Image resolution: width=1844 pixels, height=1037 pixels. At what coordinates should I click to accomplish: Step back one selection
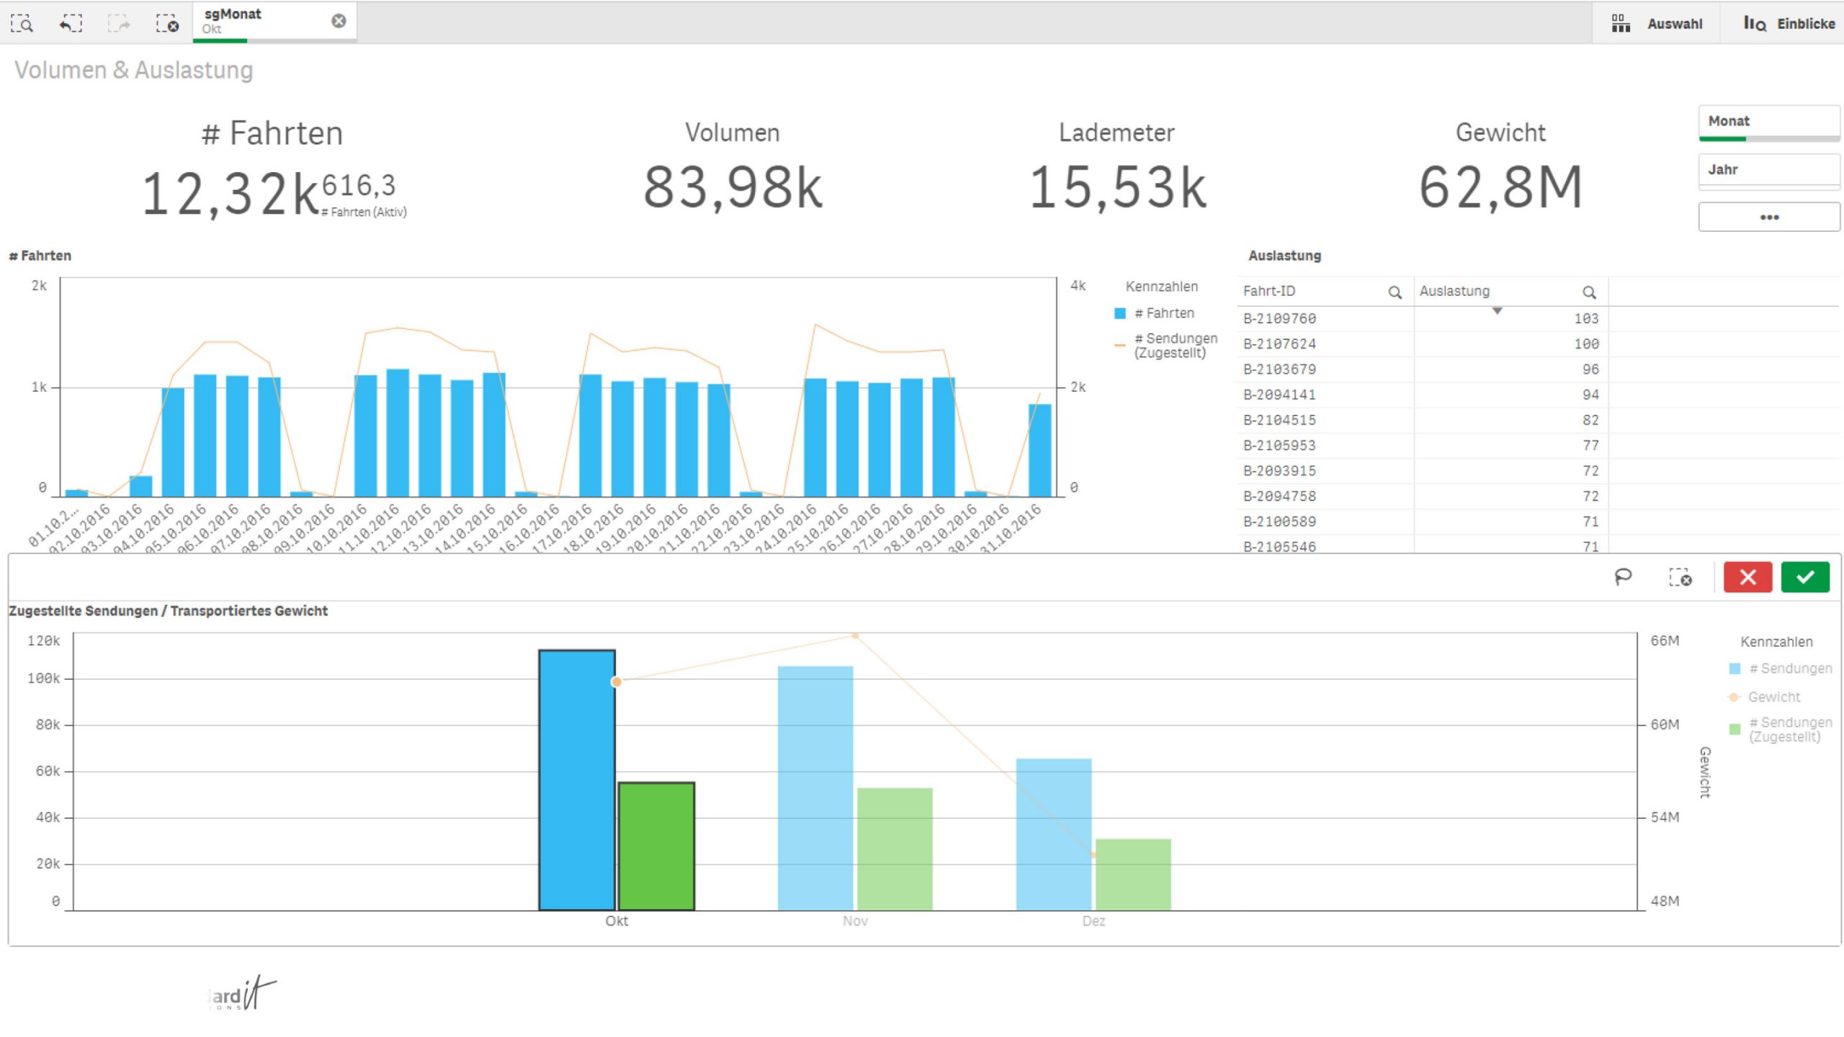[70, 24]
